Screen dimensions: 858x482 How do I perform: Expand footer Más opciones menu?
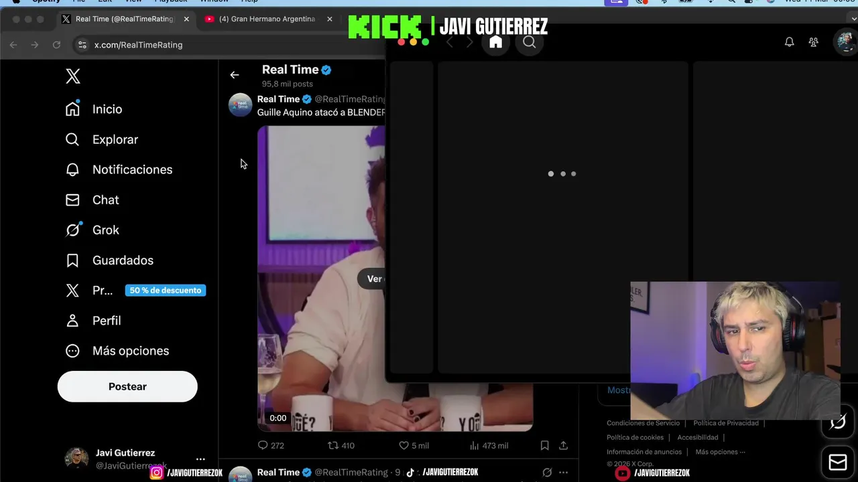point(720,452)
